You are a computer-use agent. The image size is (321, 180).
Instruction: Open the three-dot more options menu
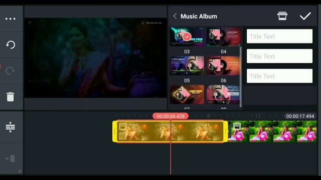point(10,19)
